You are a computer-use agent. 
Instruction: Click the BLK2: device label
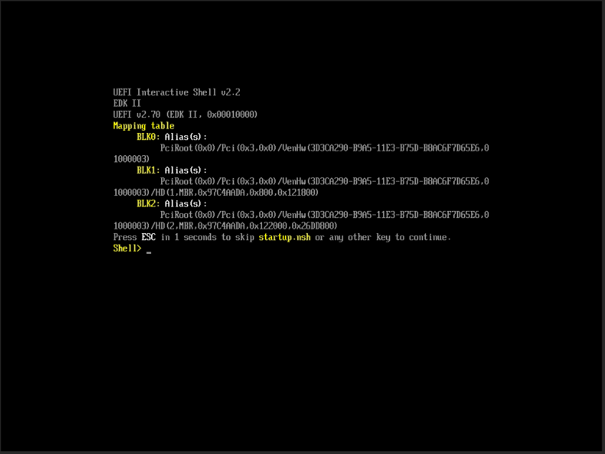click(x=148, y=204)
